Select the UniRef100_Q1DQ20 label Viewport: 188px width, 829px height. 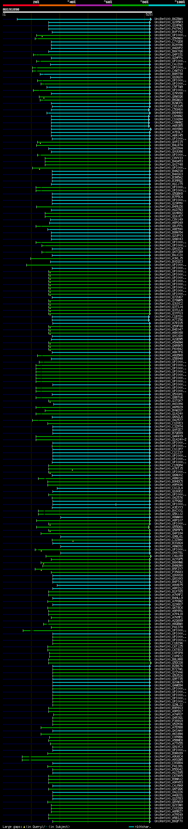169,77
